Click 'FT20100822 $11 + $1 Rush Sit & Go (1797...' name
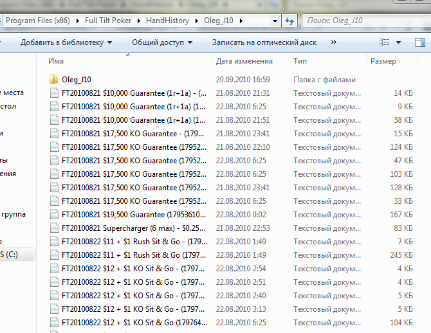Viewport: 431px width, 333px height. pyautogui.click(x=134, y=255)
